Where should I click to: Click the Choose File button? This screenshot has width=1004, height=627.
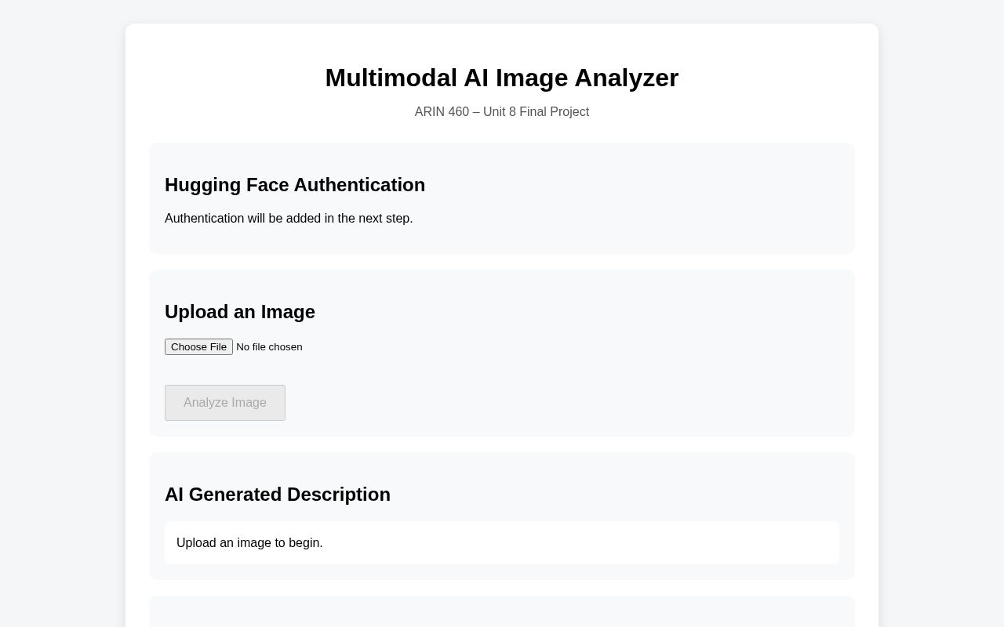(198, 346)
